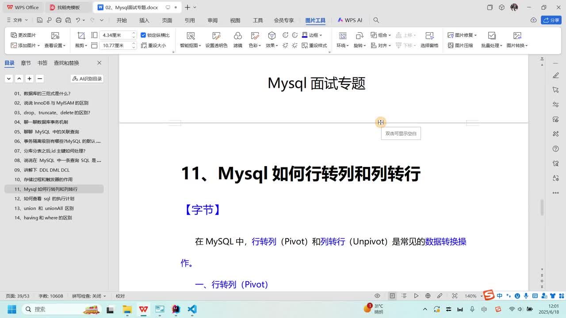The image size is (566, 318).
Task: Click the help question mark in right sidebar
Action: [x=556, y=149]
